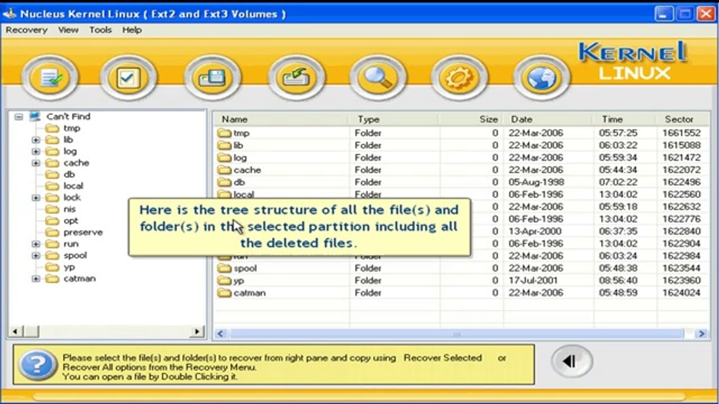Viewport: 719px width, 404px height.
Task: Click the catman name in file list
Action: (x=249, y=293)
